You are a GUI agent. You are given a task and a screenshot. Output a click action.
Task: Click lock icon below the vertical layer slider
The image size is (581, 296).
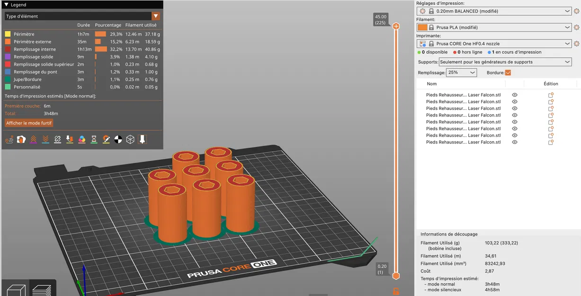click(396, 291)
